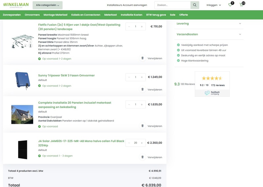Click trash icon for Complete installatie item
The image size is (263, 187).
[x=142, y=126]
